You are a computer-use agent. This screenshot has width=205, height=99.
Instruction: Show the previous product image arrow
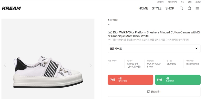pyautogui.click(x=5, y=65)
